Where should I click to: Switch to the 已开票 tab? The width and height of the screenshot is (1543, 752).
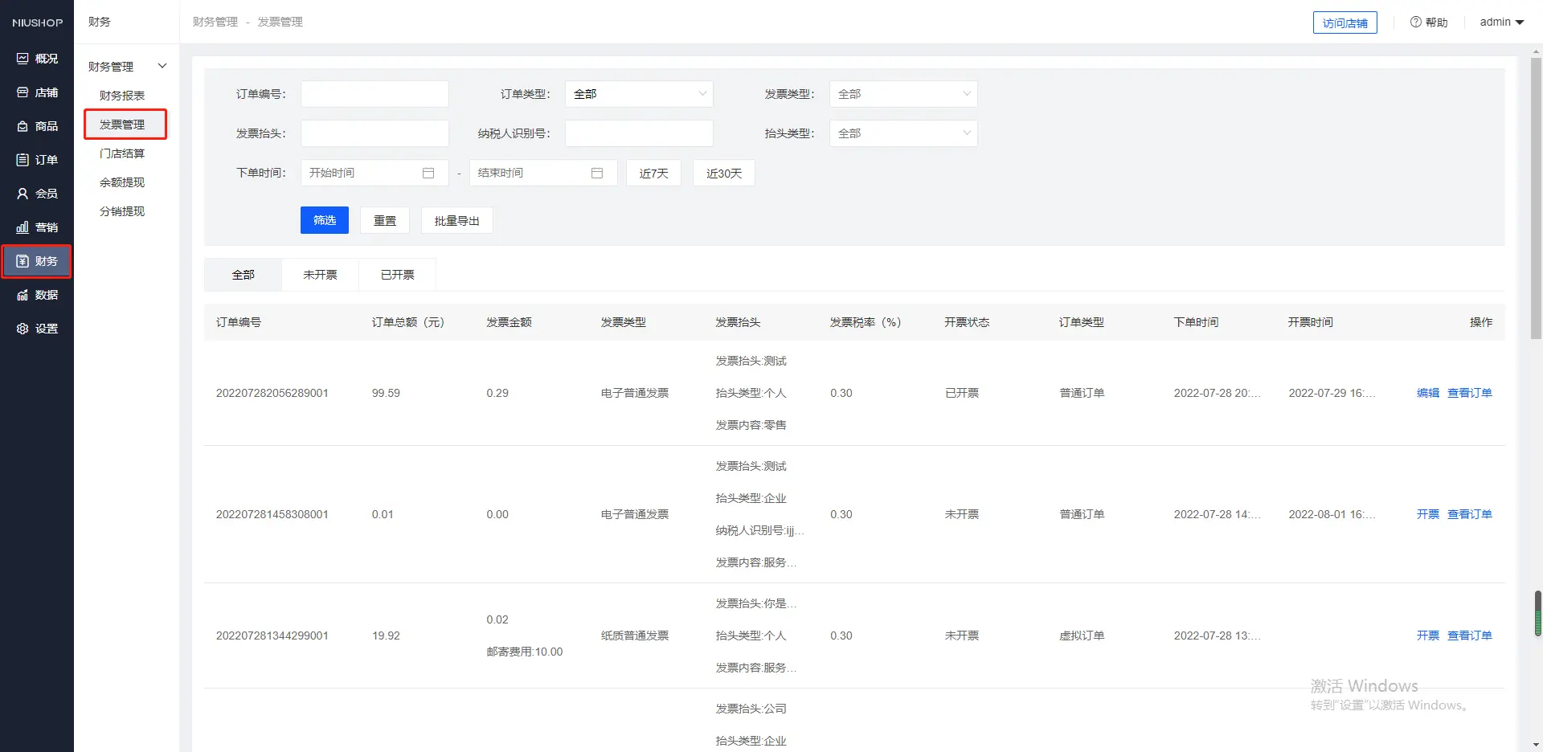pos(397,275)
